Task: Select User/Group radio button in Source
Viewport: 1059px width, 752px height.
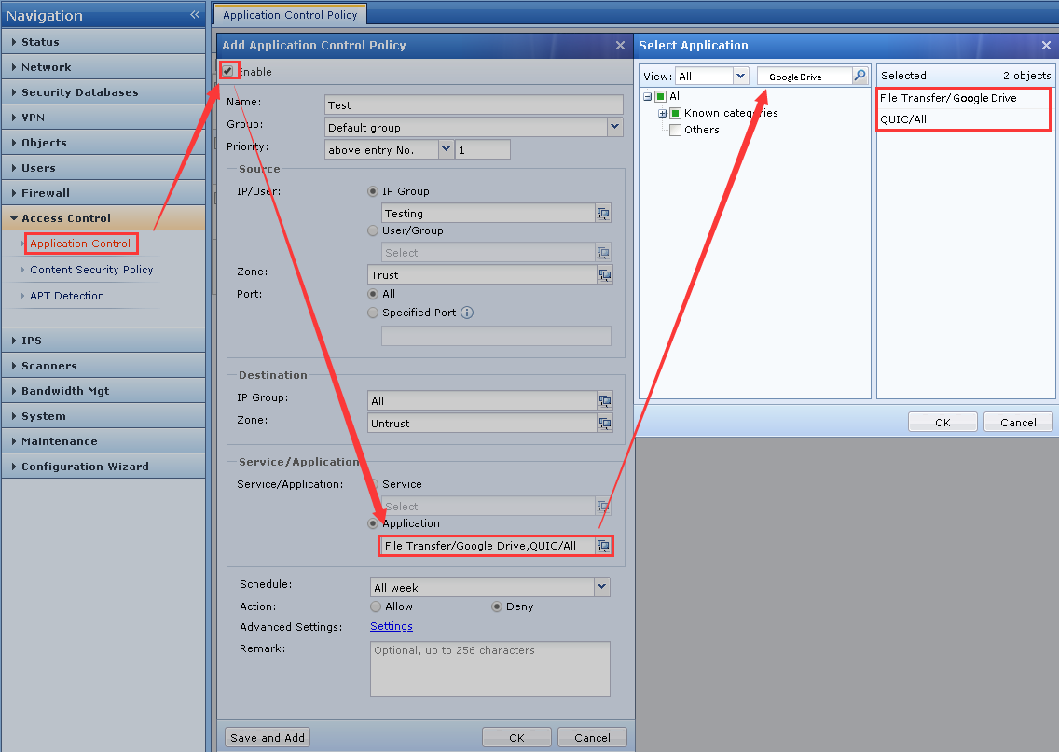Action: pyautogui.click(x=374, y=230)
